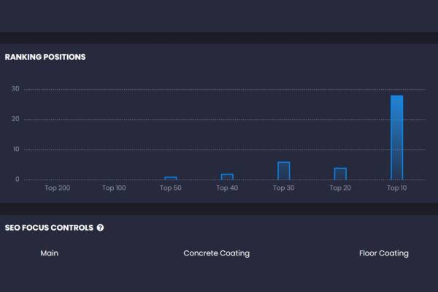The image size is (438, 292).
Task: Click the Top 40 bar in chart
Action: tap(227, 177)
